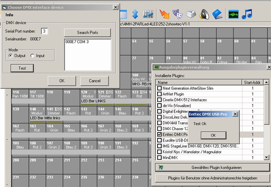Check the Digital Enlightenment plugin box
This screenshot has width=271, height=187.
pos(159,111)
